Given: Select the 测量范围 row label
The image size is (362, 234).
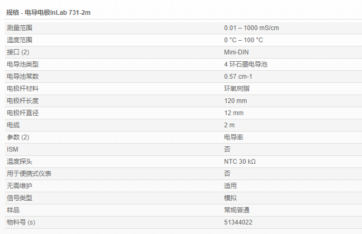Looking at the screenshot, I should tap(19, 27).
